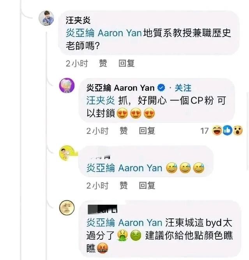
Task: Follow Aaron Yan via 关注
Action: 183,88
